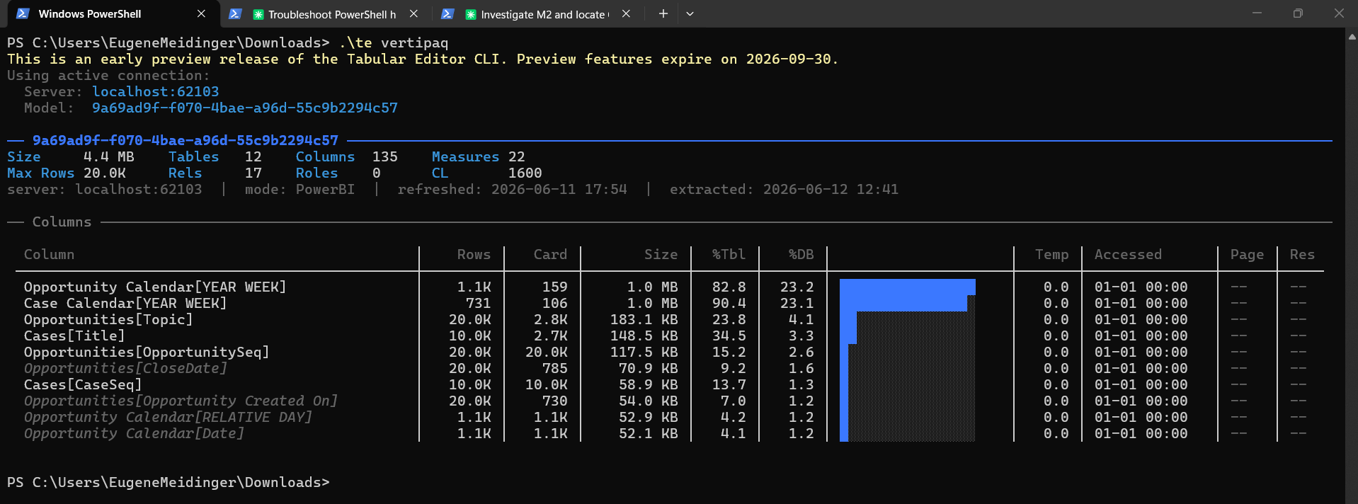This screenshot has height=504, width=1358.
Task: Click the %Tbl column header
Action: point(729,255)
